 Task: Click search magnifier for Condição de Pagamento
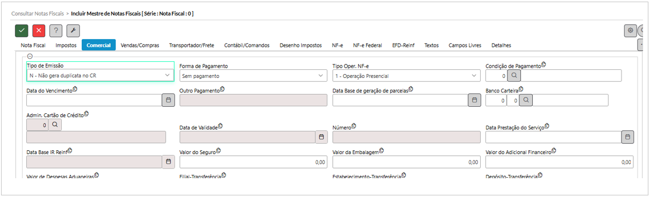coord(514,75)
